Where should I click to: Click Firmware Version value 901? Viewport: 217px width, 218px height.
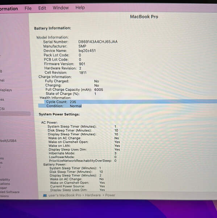point(82,64)
